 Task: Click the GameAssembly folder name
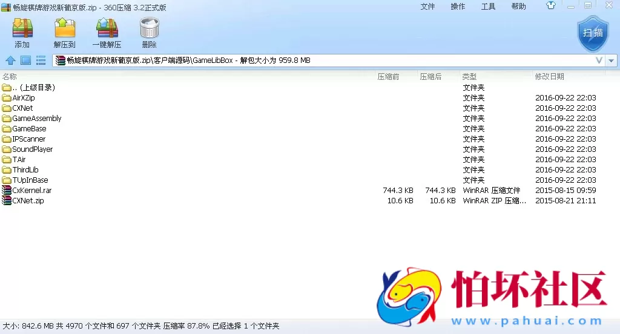37,118
